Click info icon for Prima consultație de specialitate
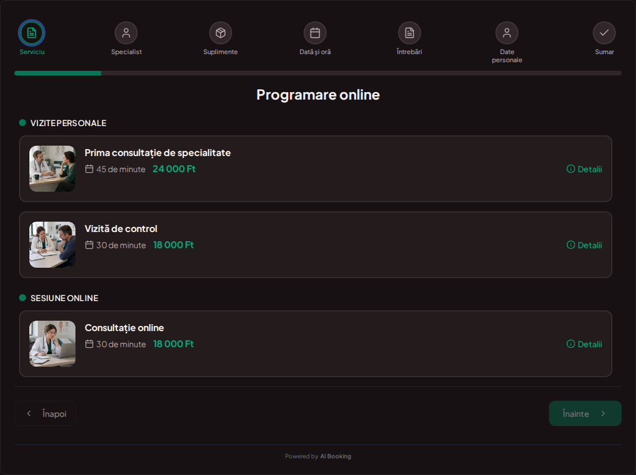 [x=571, y=169]
